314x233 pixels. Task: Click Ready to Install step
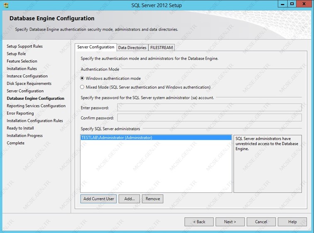click(20, 128)
